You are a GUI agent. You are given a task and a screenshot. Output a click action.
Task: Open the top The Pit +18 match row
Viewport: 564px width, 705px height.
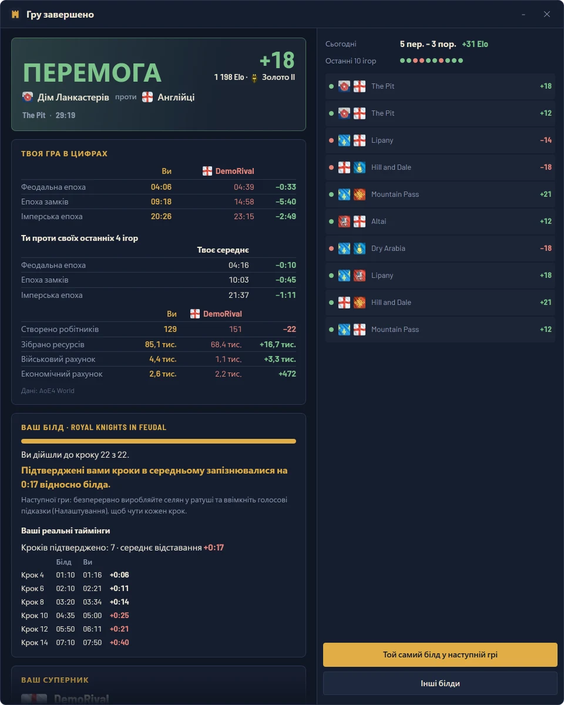(440, 86)
